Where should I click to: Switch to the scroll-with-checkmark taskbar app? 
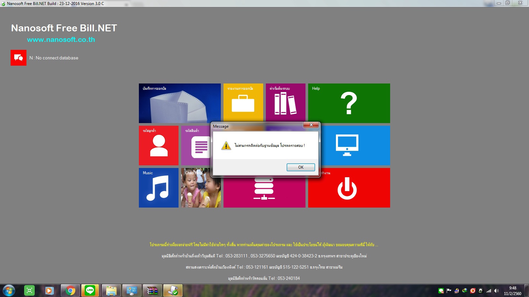(173, 291)
